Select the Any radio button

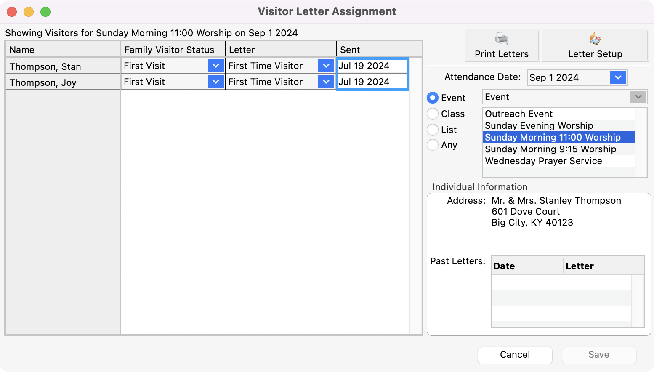pyautogui.click(x=433, y=145)
